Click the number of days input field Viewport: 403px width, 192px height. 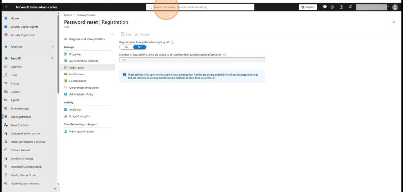(x=192, y=60)
